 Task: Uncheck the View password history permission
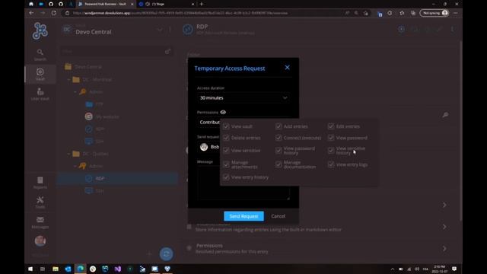[279, 151]
